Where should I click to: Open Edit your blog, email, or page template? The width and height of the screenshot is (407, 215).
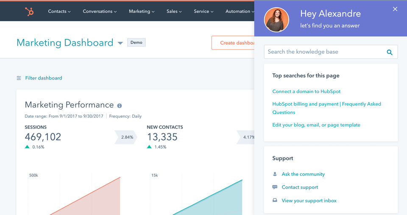pyautogui.click(x=316, y=125)
